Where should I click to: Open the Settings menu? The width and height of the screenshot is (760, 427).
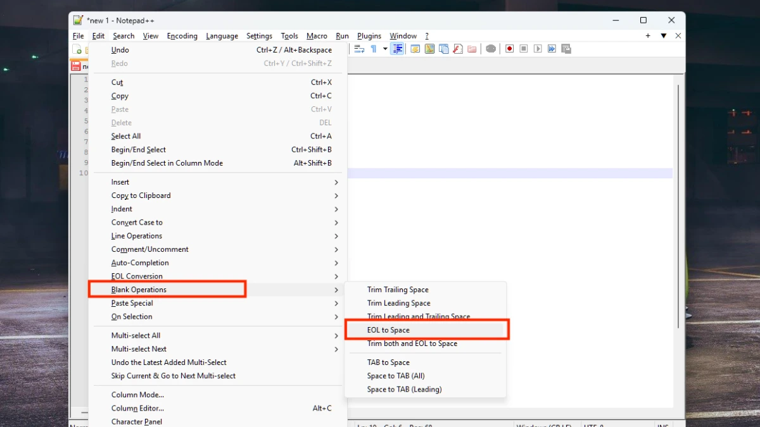pos(259,36)
